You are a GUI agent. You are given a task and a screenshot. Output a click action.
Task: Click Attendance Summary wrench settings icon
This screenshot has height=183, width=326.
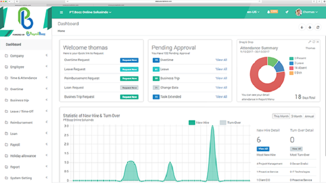point(310,42)
